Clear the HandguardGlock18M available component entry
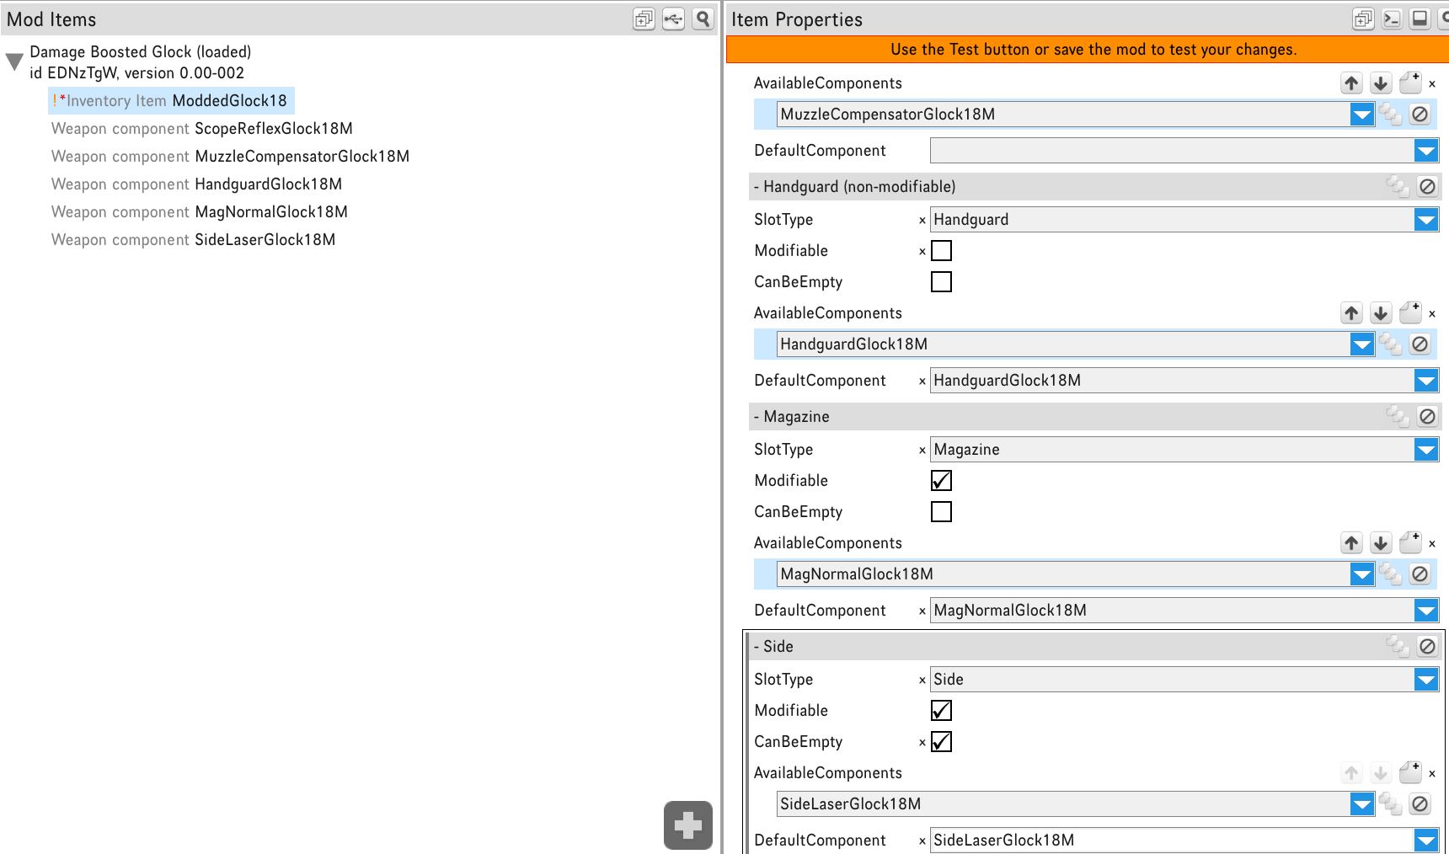Viewport: 1449px width, 854px height. (1420, 344)
